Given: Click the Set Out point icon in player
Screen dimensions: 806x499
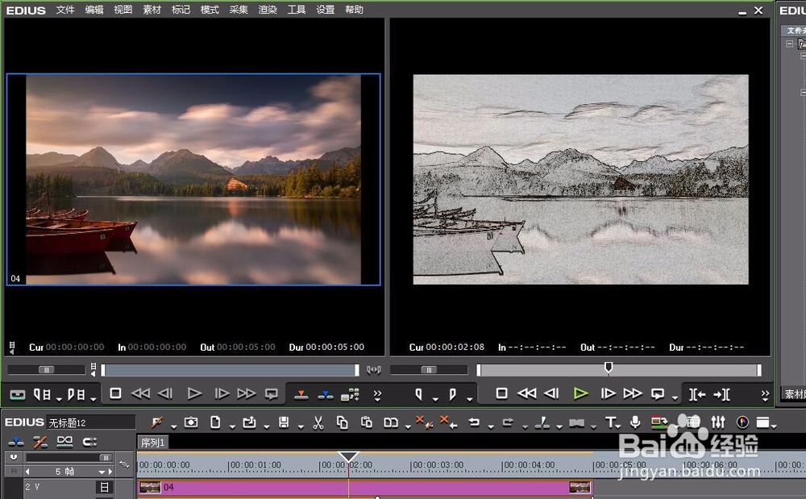Looking at the screenshot, I should tap(76, 394).
